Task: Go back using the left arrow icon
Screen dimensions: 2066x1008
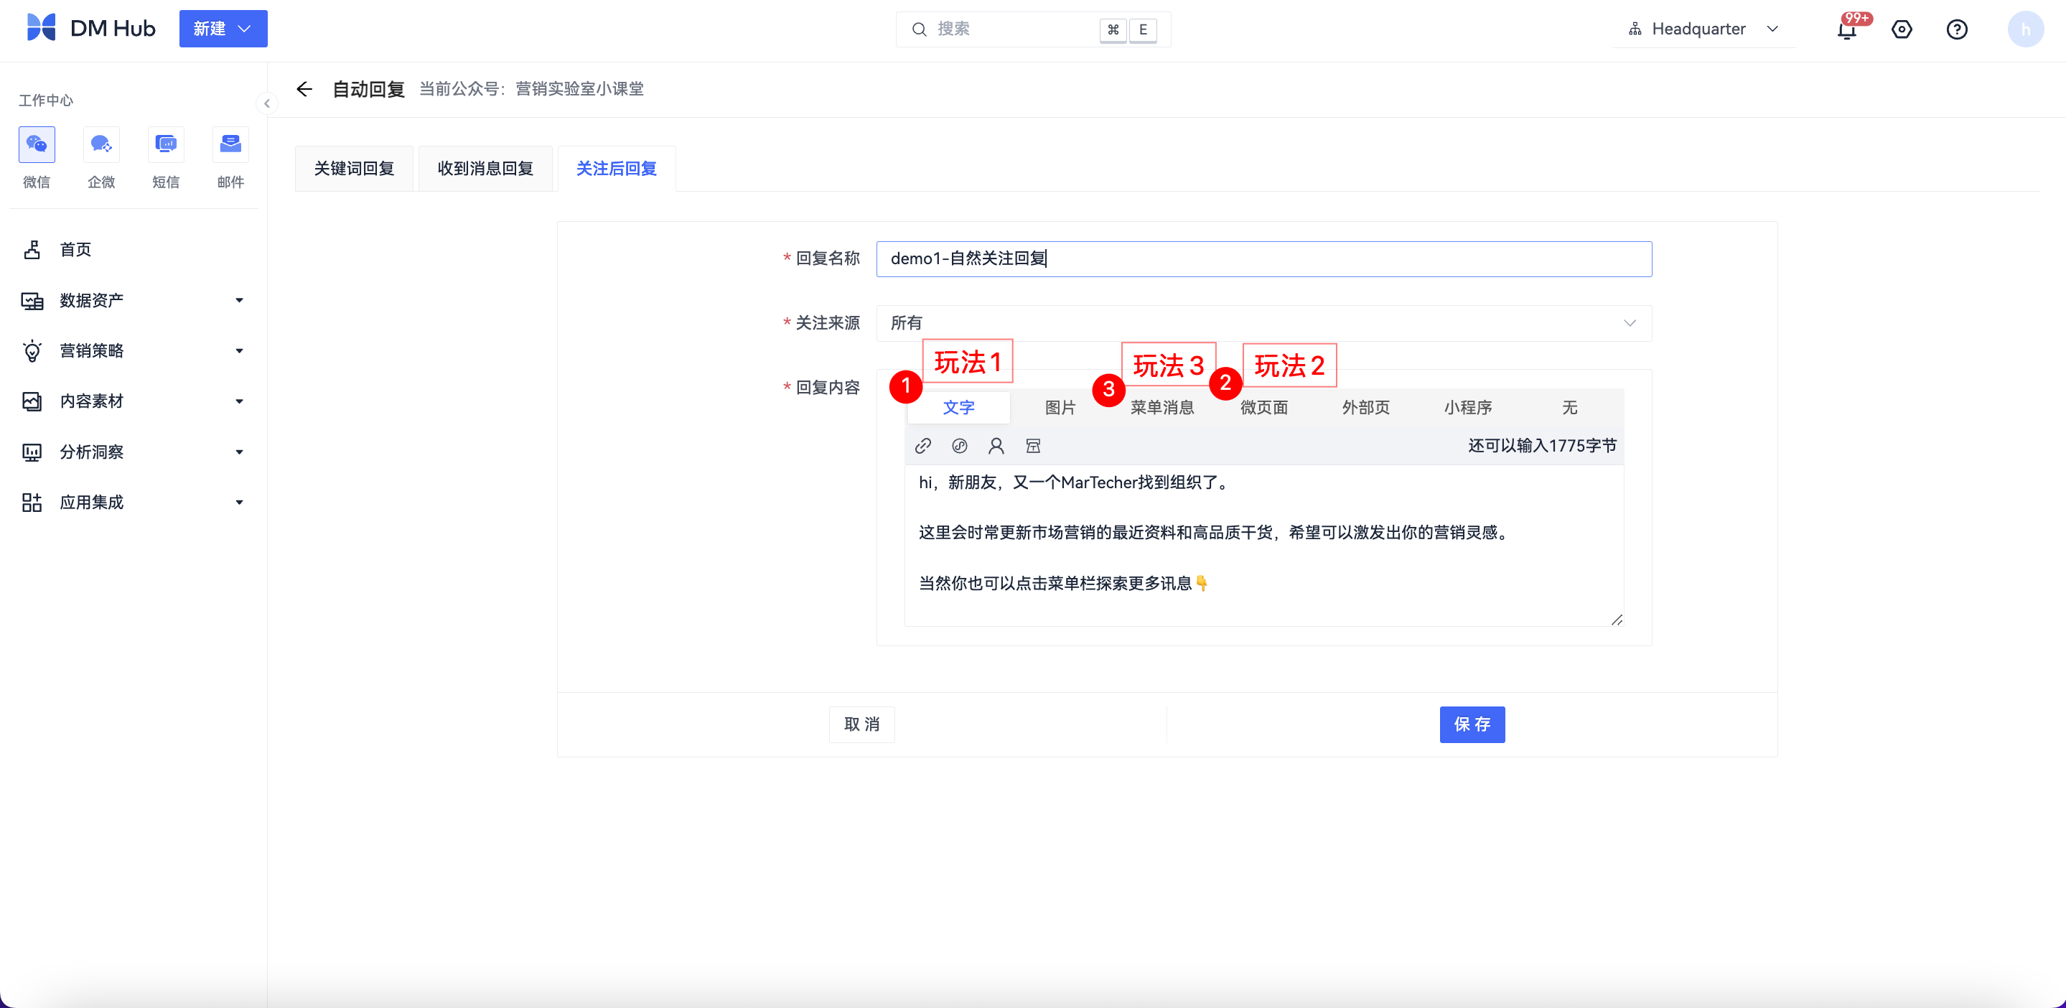Action: click(x=304, y=89)
